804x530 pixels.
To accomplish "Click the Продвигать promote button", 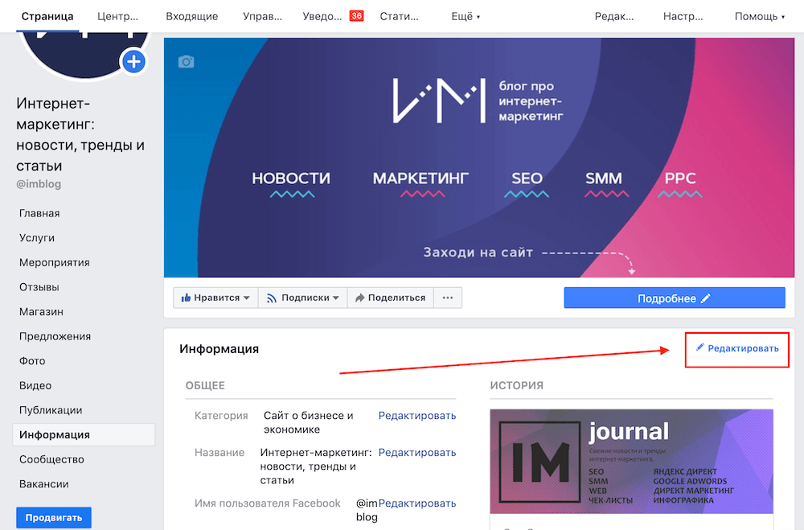I will [54, 518].
